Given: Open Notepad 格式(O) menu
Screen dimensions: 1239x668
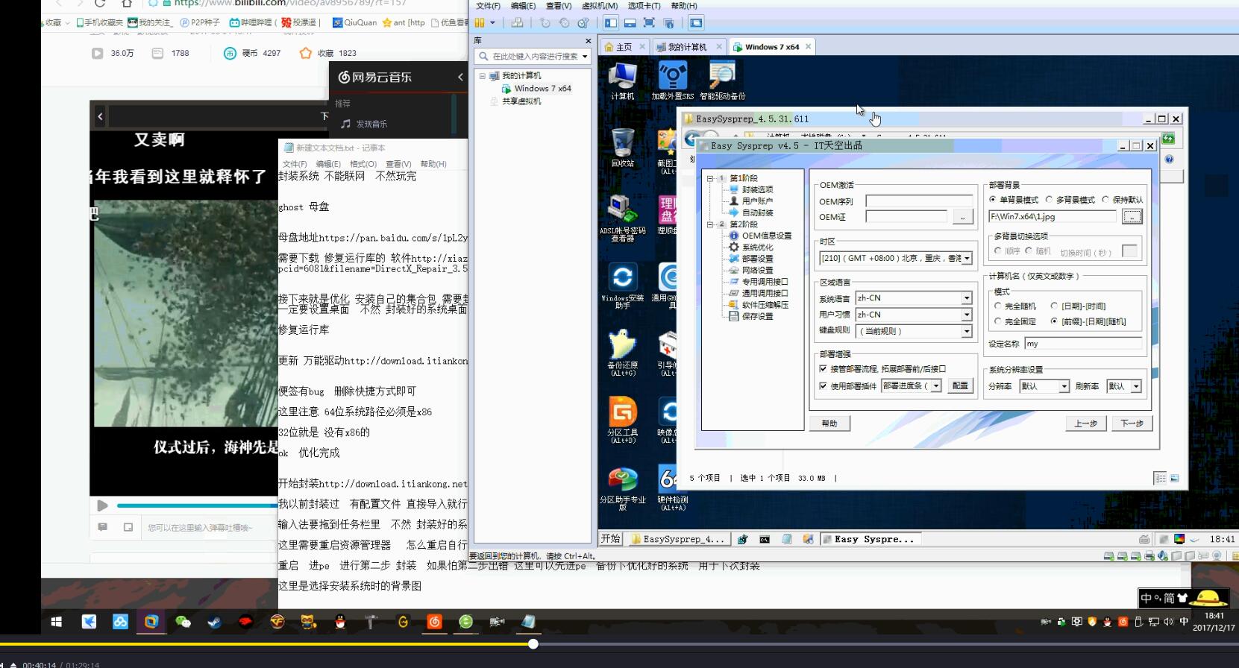Looking at the screenshot, I should [363, 164].
